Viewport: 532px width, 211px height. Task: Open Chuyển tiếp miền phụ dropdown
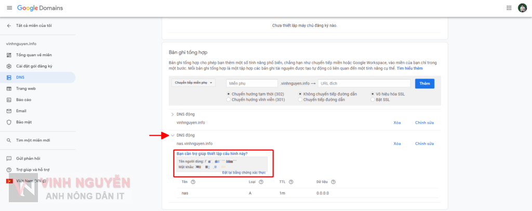[194, 83]
